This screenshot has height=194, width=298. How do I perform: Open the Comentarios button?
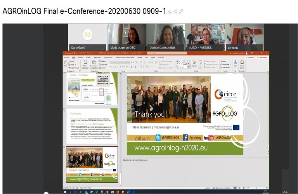[262, 57]
